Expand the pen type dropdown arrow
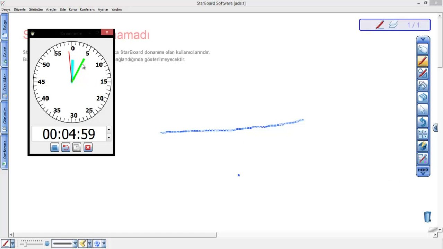Viewport: 443px width, 249px height. [x=12, y=243]
